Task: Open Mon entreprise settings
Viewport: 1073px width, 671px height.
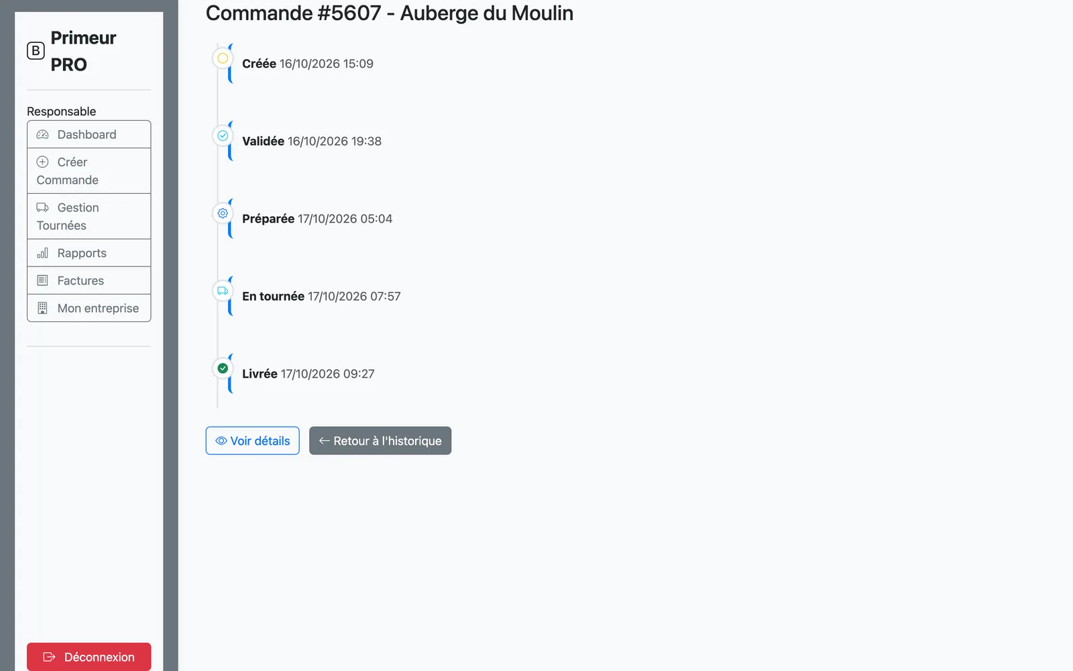Action: [x=89, y=308]
